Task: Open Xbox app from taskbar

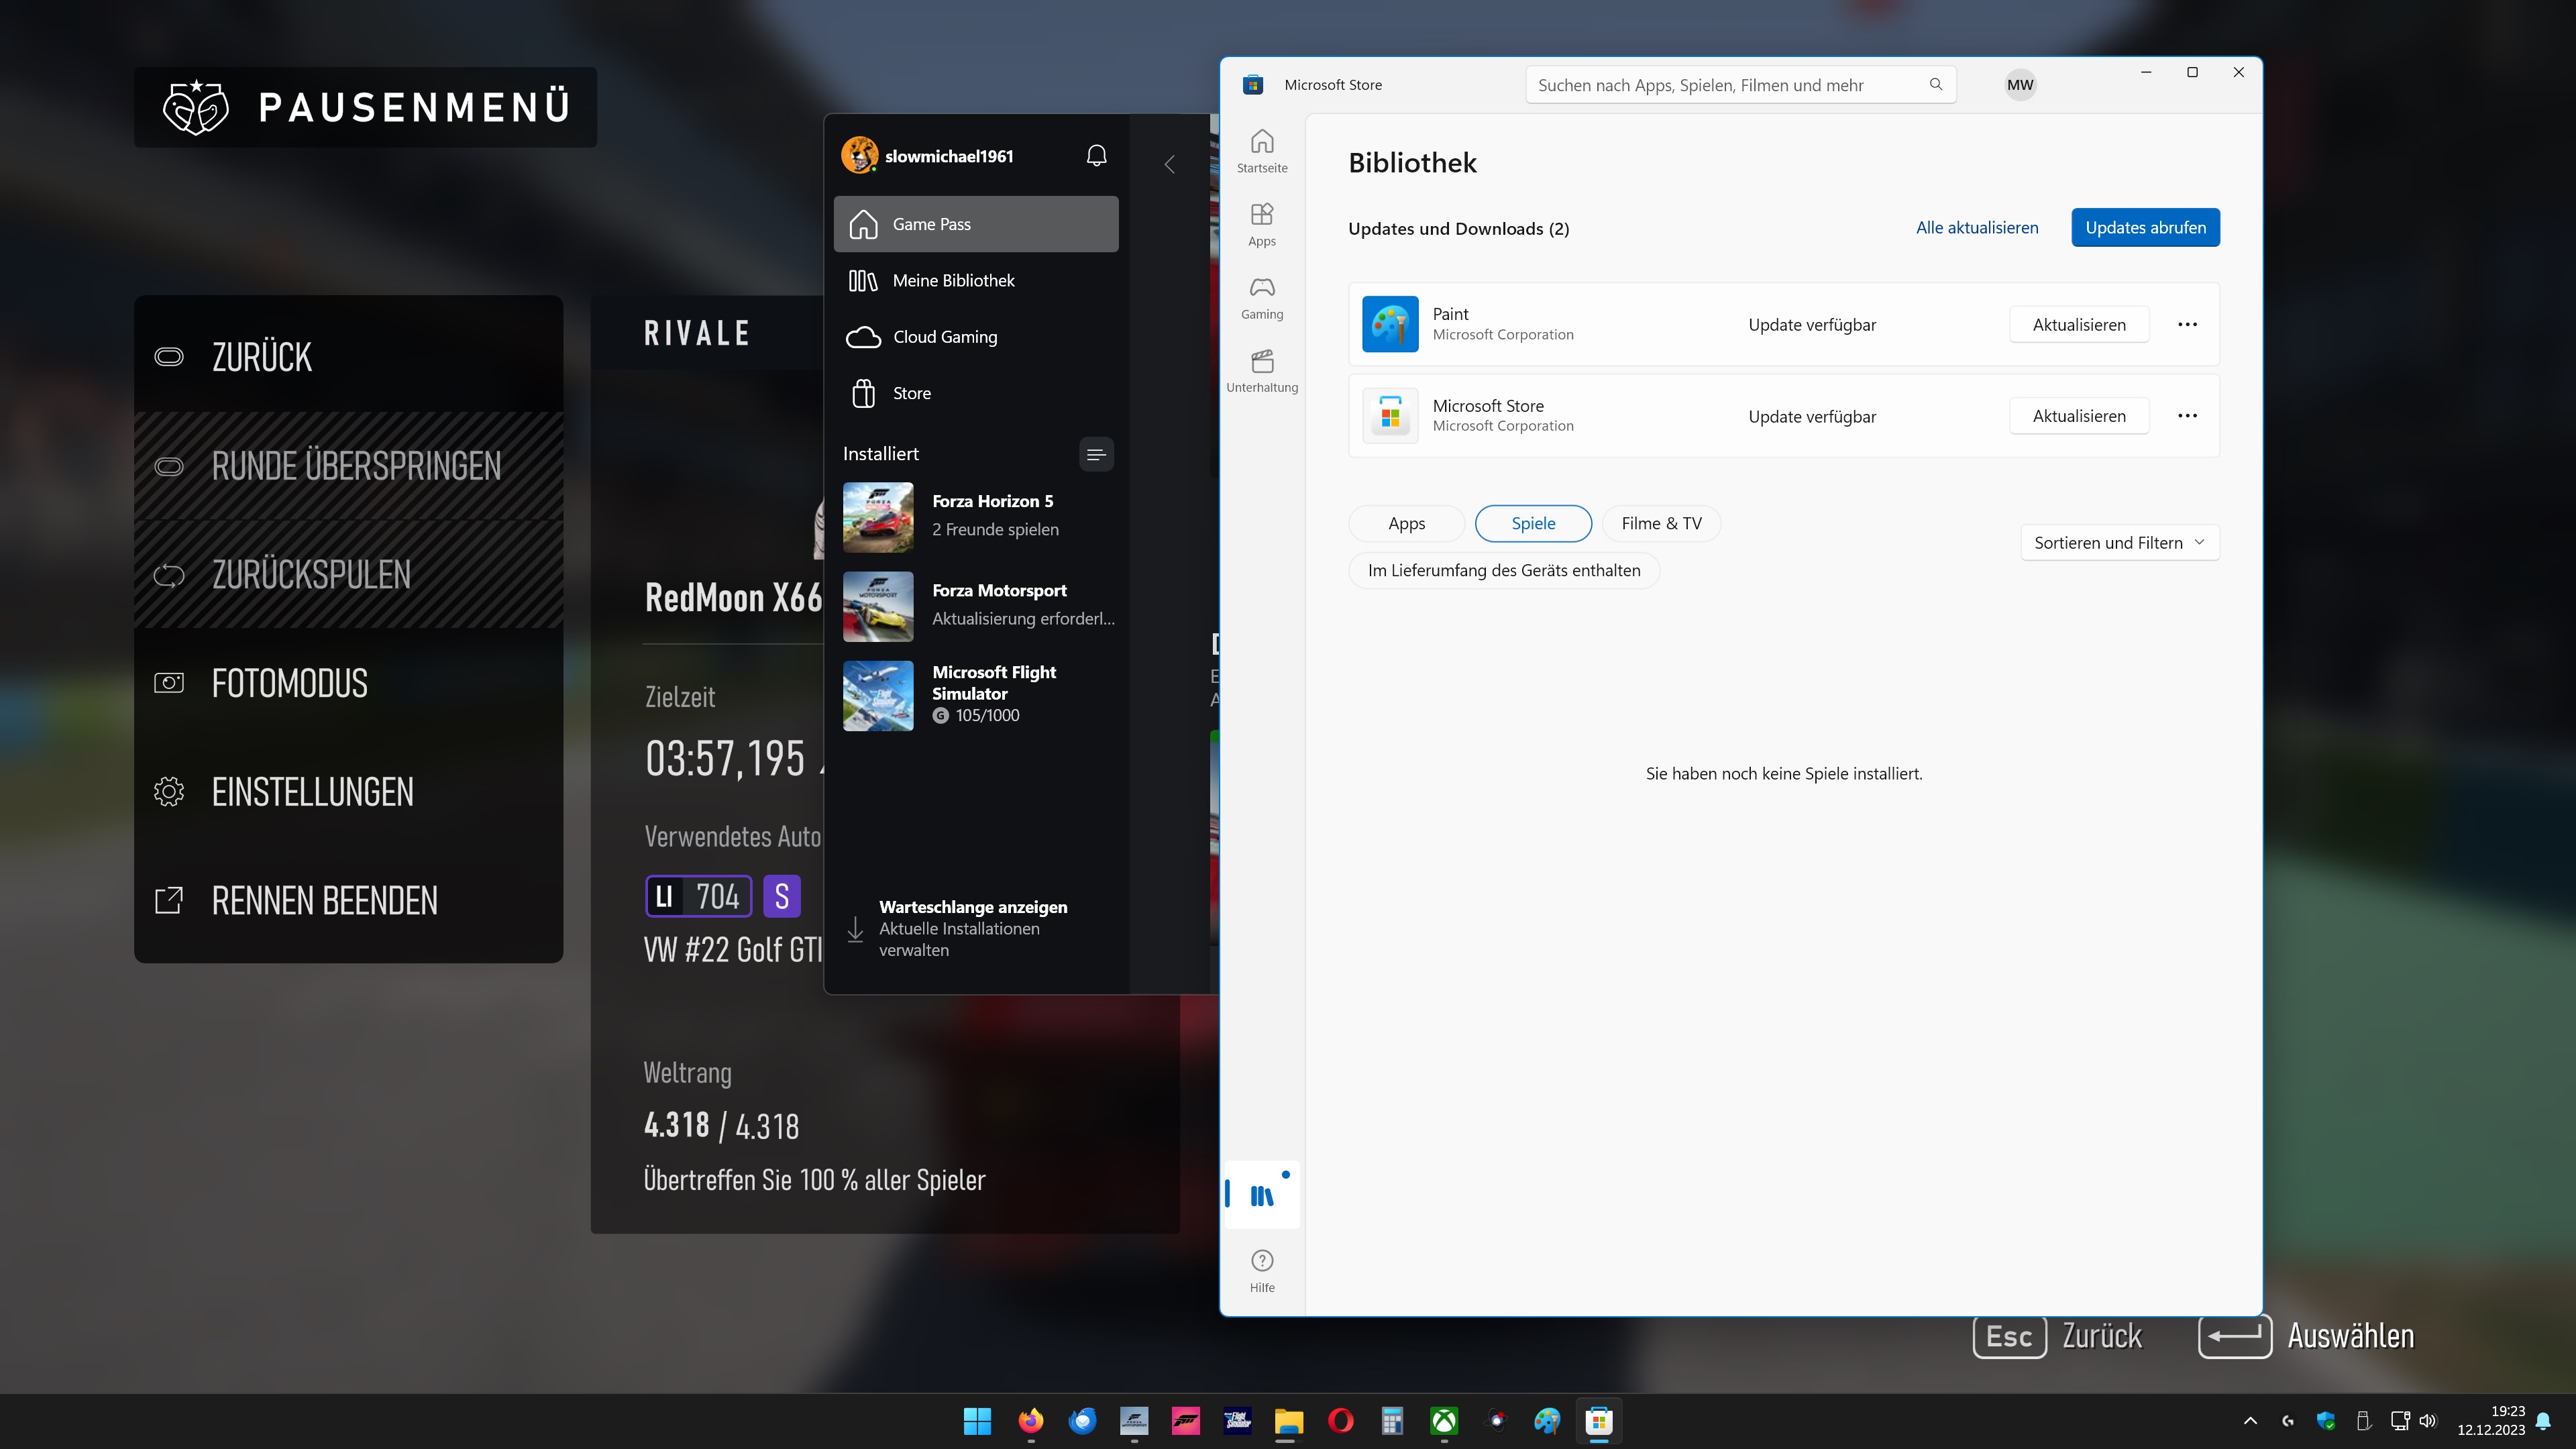Action: pyautogui.click(x=1444, y=1421)
